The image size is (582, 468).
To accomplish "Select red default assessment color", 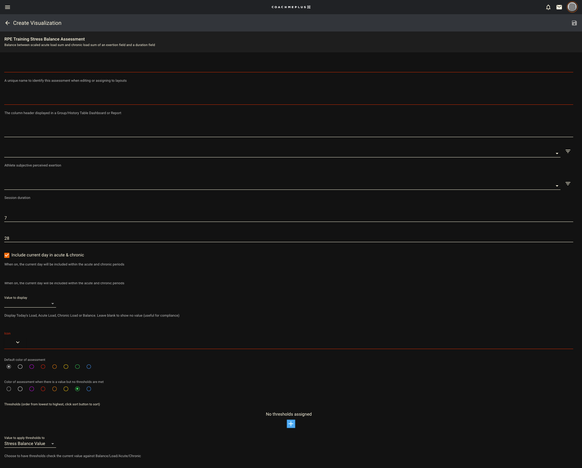I will pos(43,367).
